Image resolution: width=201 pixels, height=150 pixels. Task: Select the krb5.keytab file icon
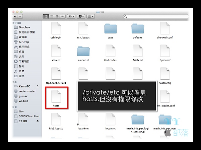[x=56, y=119]
